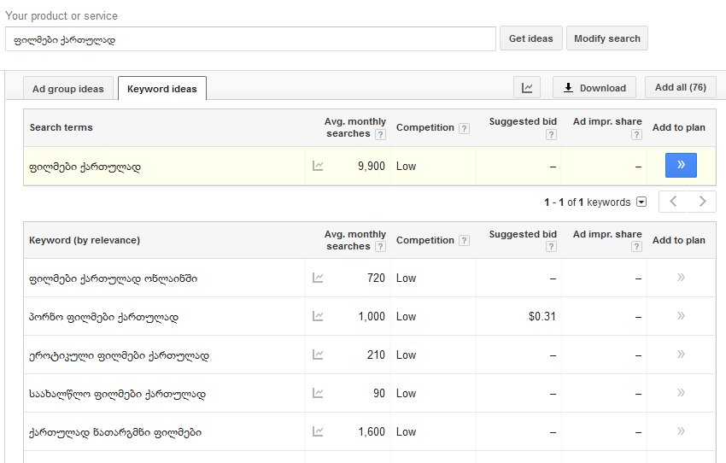
Task: Add the 9,900 searches keyword to plan
Action: click(681, 166)
